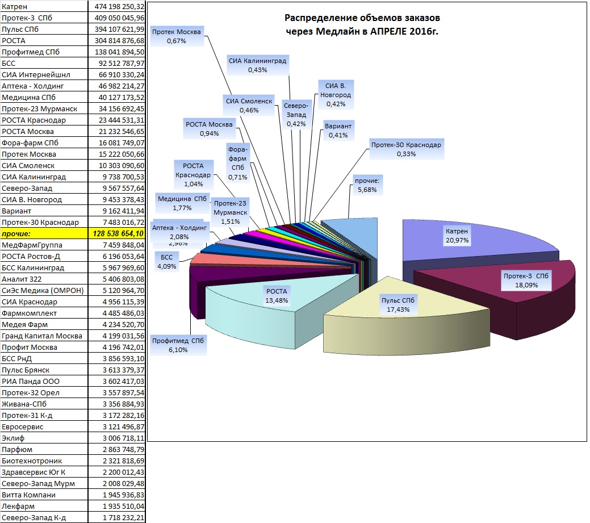Select the highlighted value 128 538 654,10

click(x=116, y=233)
